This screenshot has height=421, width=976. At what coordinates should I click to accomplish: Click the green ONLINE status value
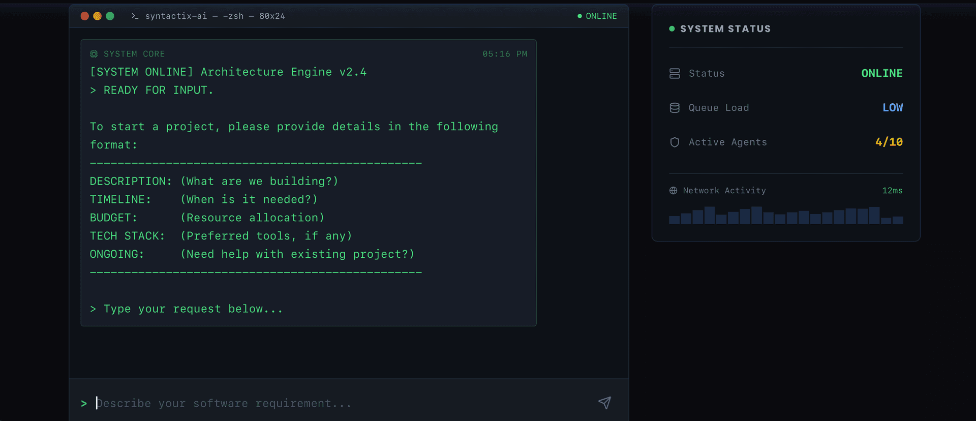click(x=881, y=73)
